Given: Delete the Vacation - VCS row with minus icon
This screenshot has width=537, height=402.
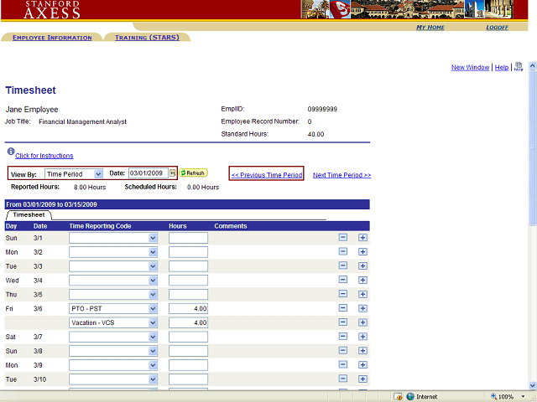Looking at the screenshot, I should point(343,322).
